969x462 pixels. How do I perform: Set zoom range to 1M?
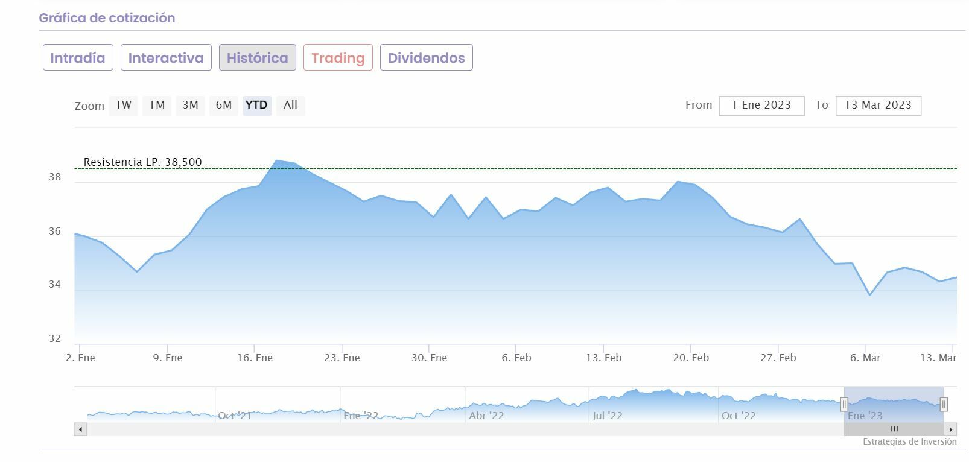pyautogui.click(x=157, y=105)
